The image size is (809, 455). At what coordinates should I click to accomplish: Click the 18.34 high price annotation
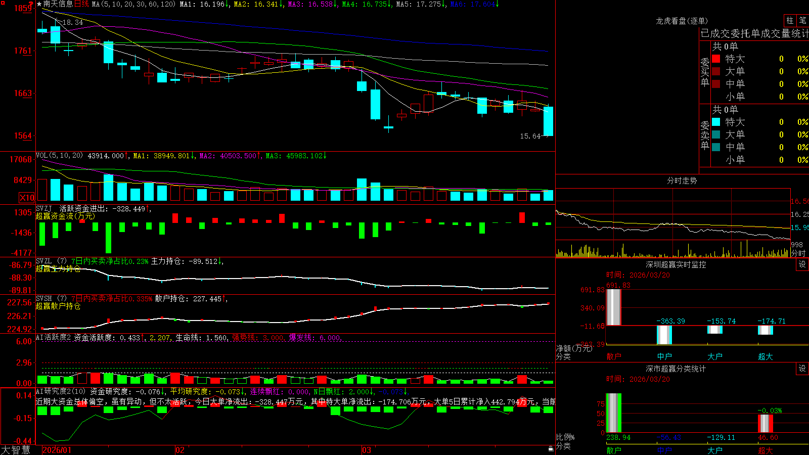(x=72, y=22)
